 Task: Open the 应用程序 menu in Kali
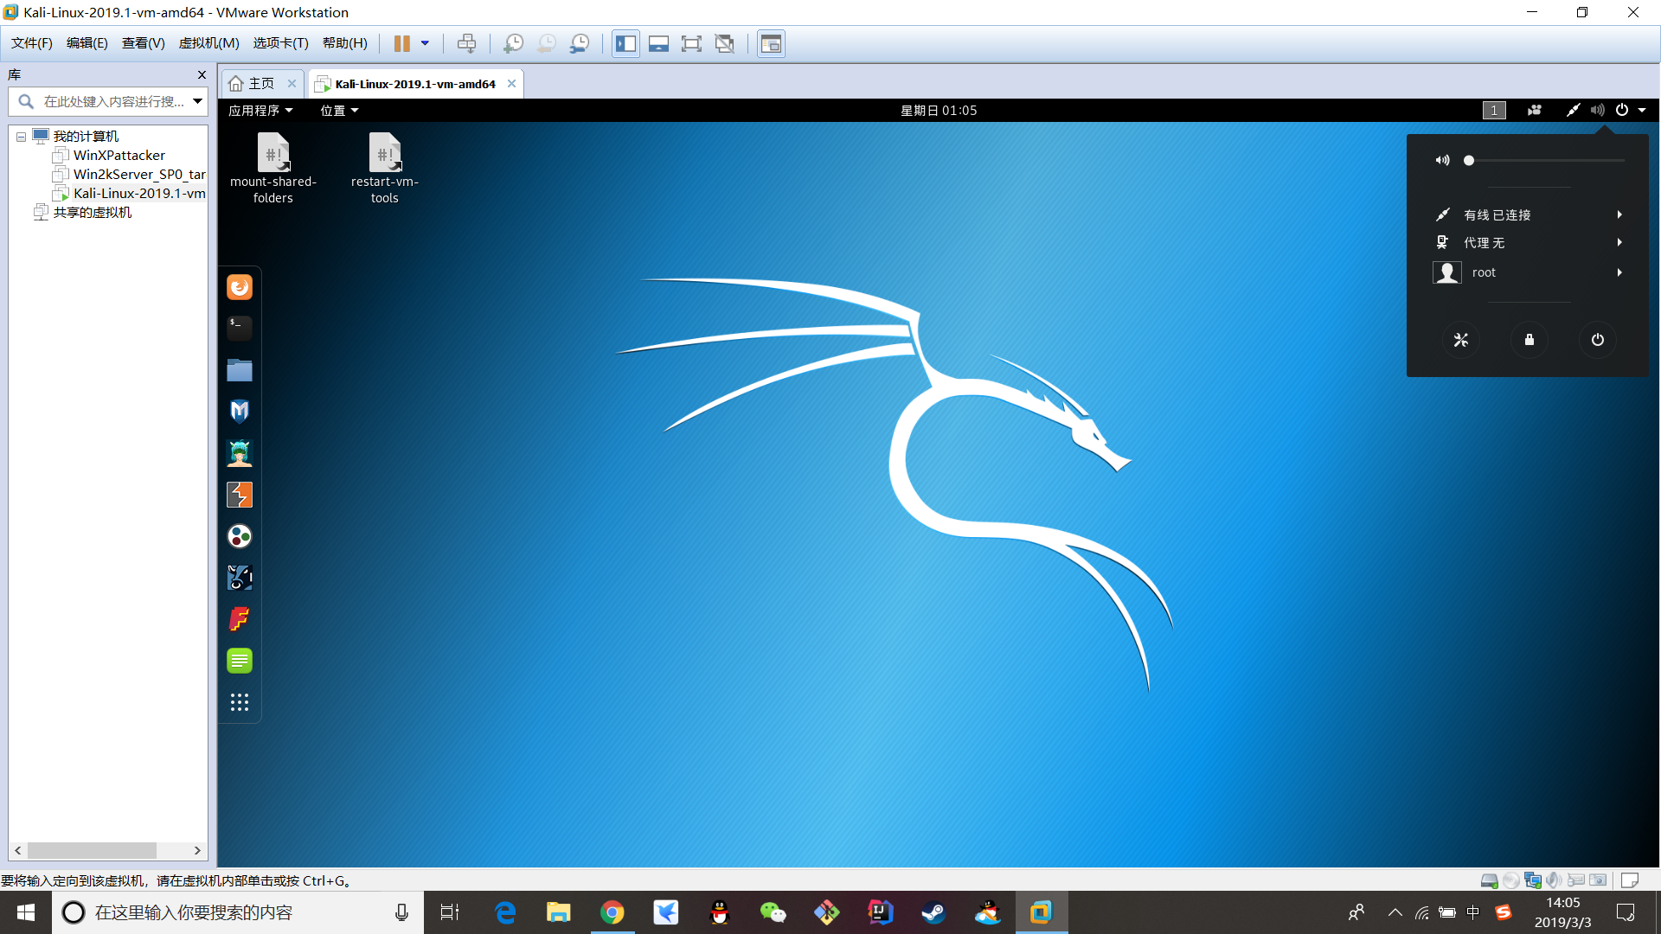[260, 111]
